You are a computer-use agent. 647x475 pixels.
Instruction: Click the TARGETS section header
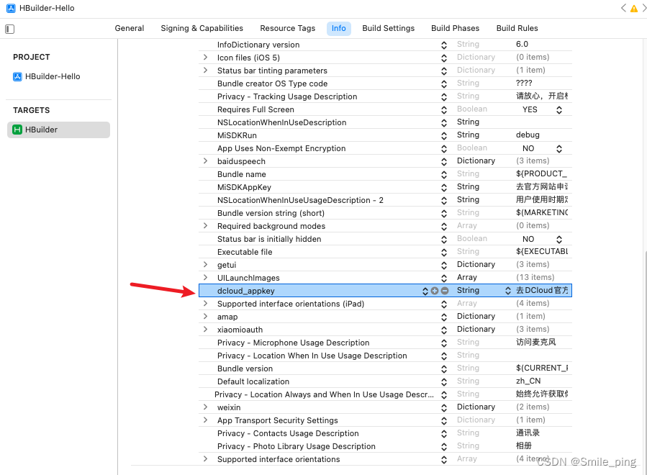coord(32,110)
